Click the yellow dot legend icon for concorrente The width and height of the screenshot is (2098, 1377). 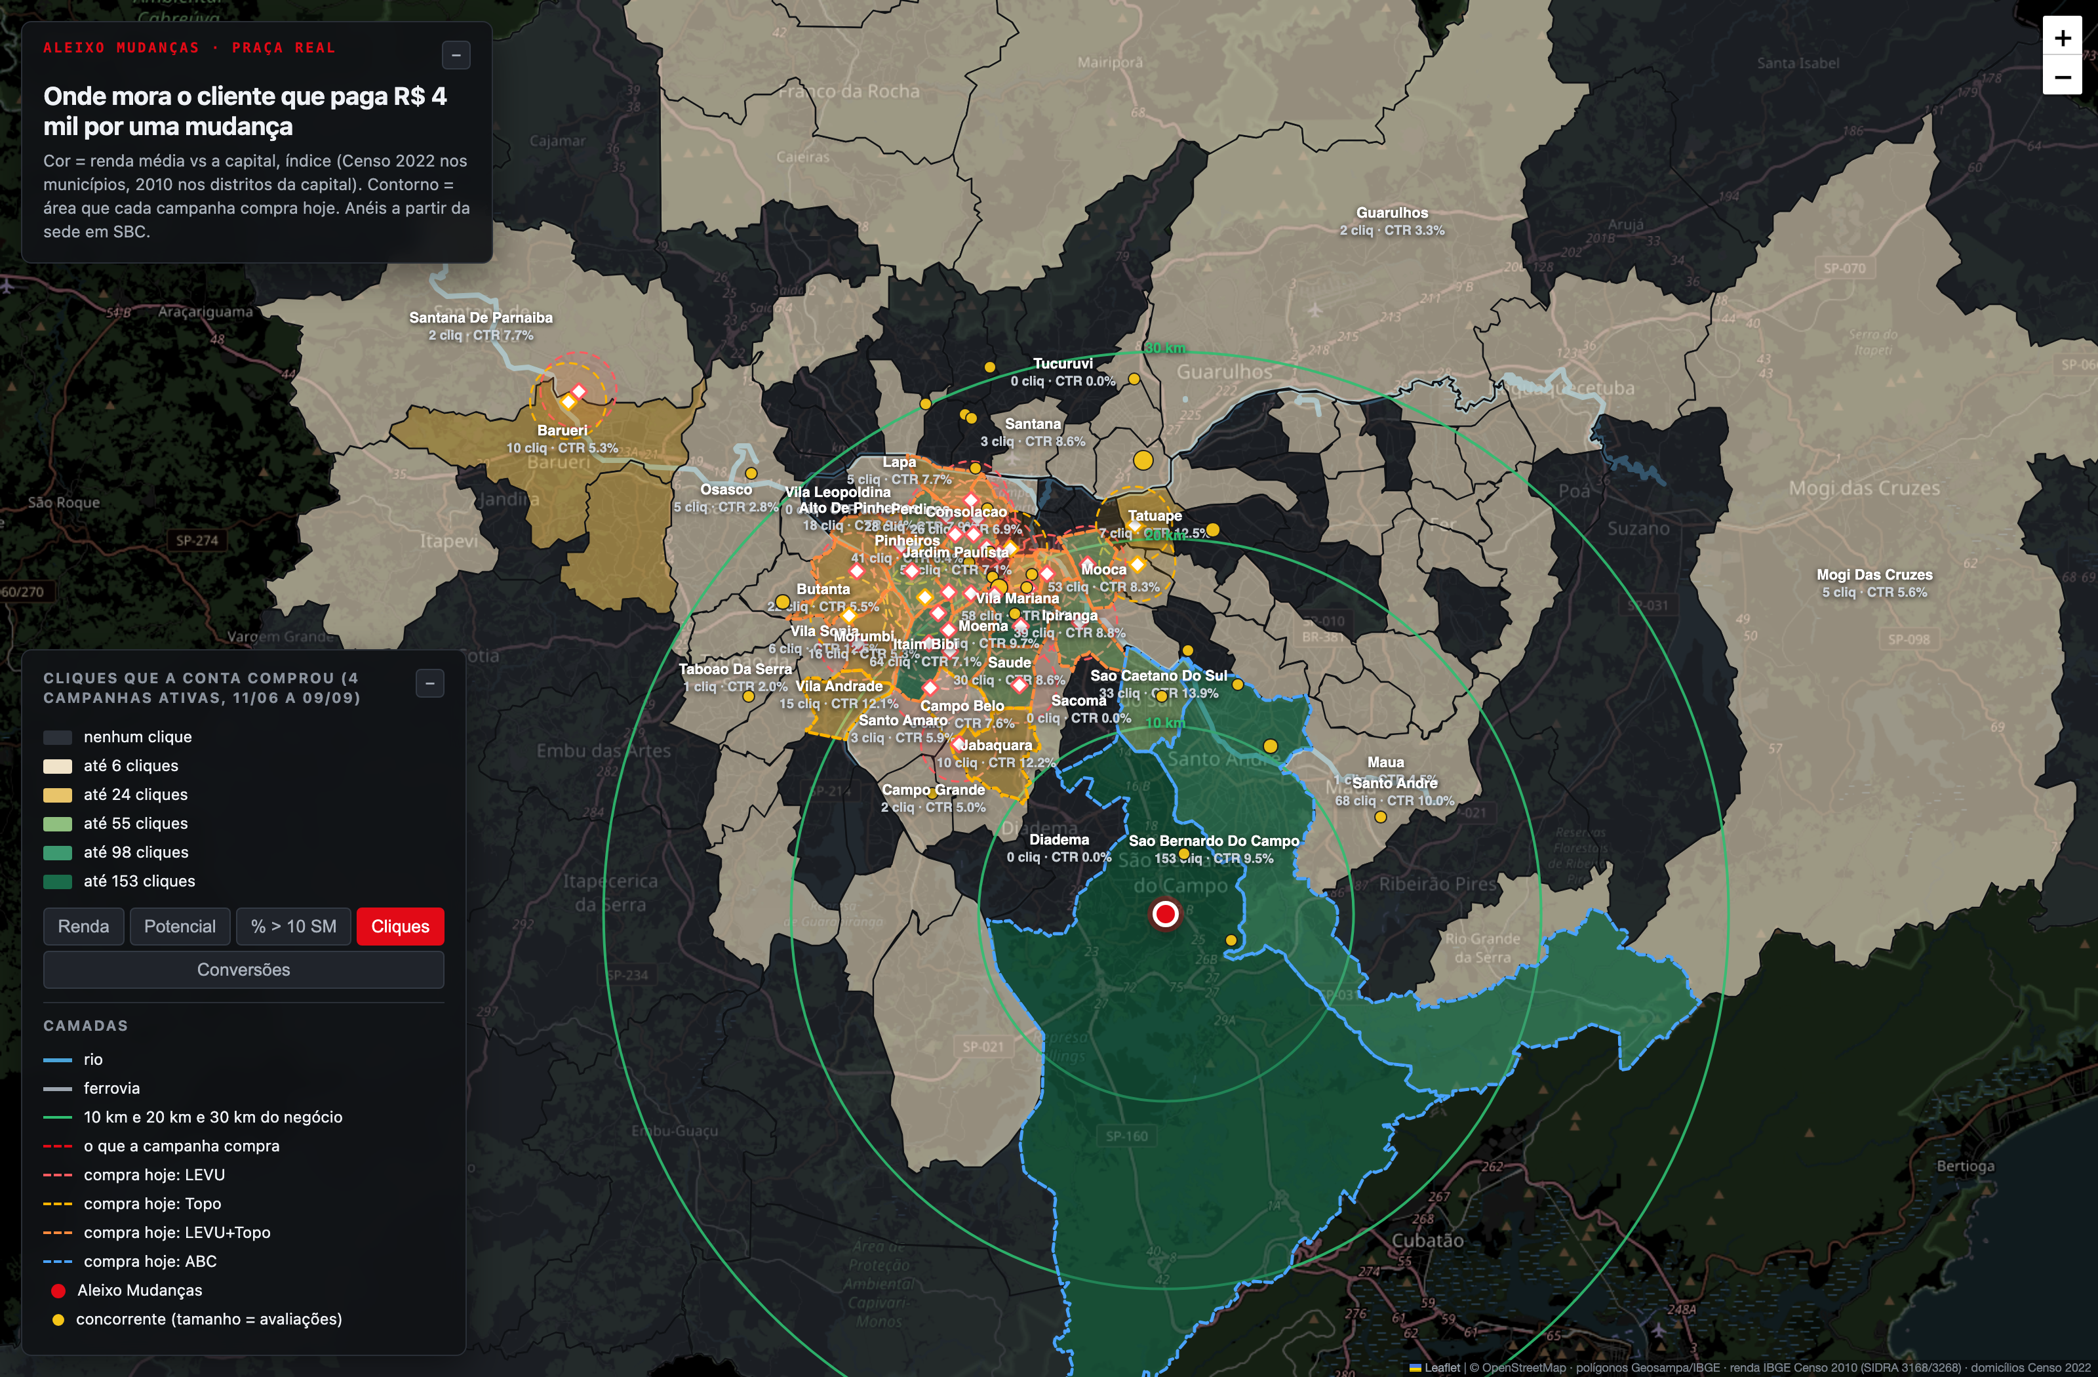tap(58, 1320)
